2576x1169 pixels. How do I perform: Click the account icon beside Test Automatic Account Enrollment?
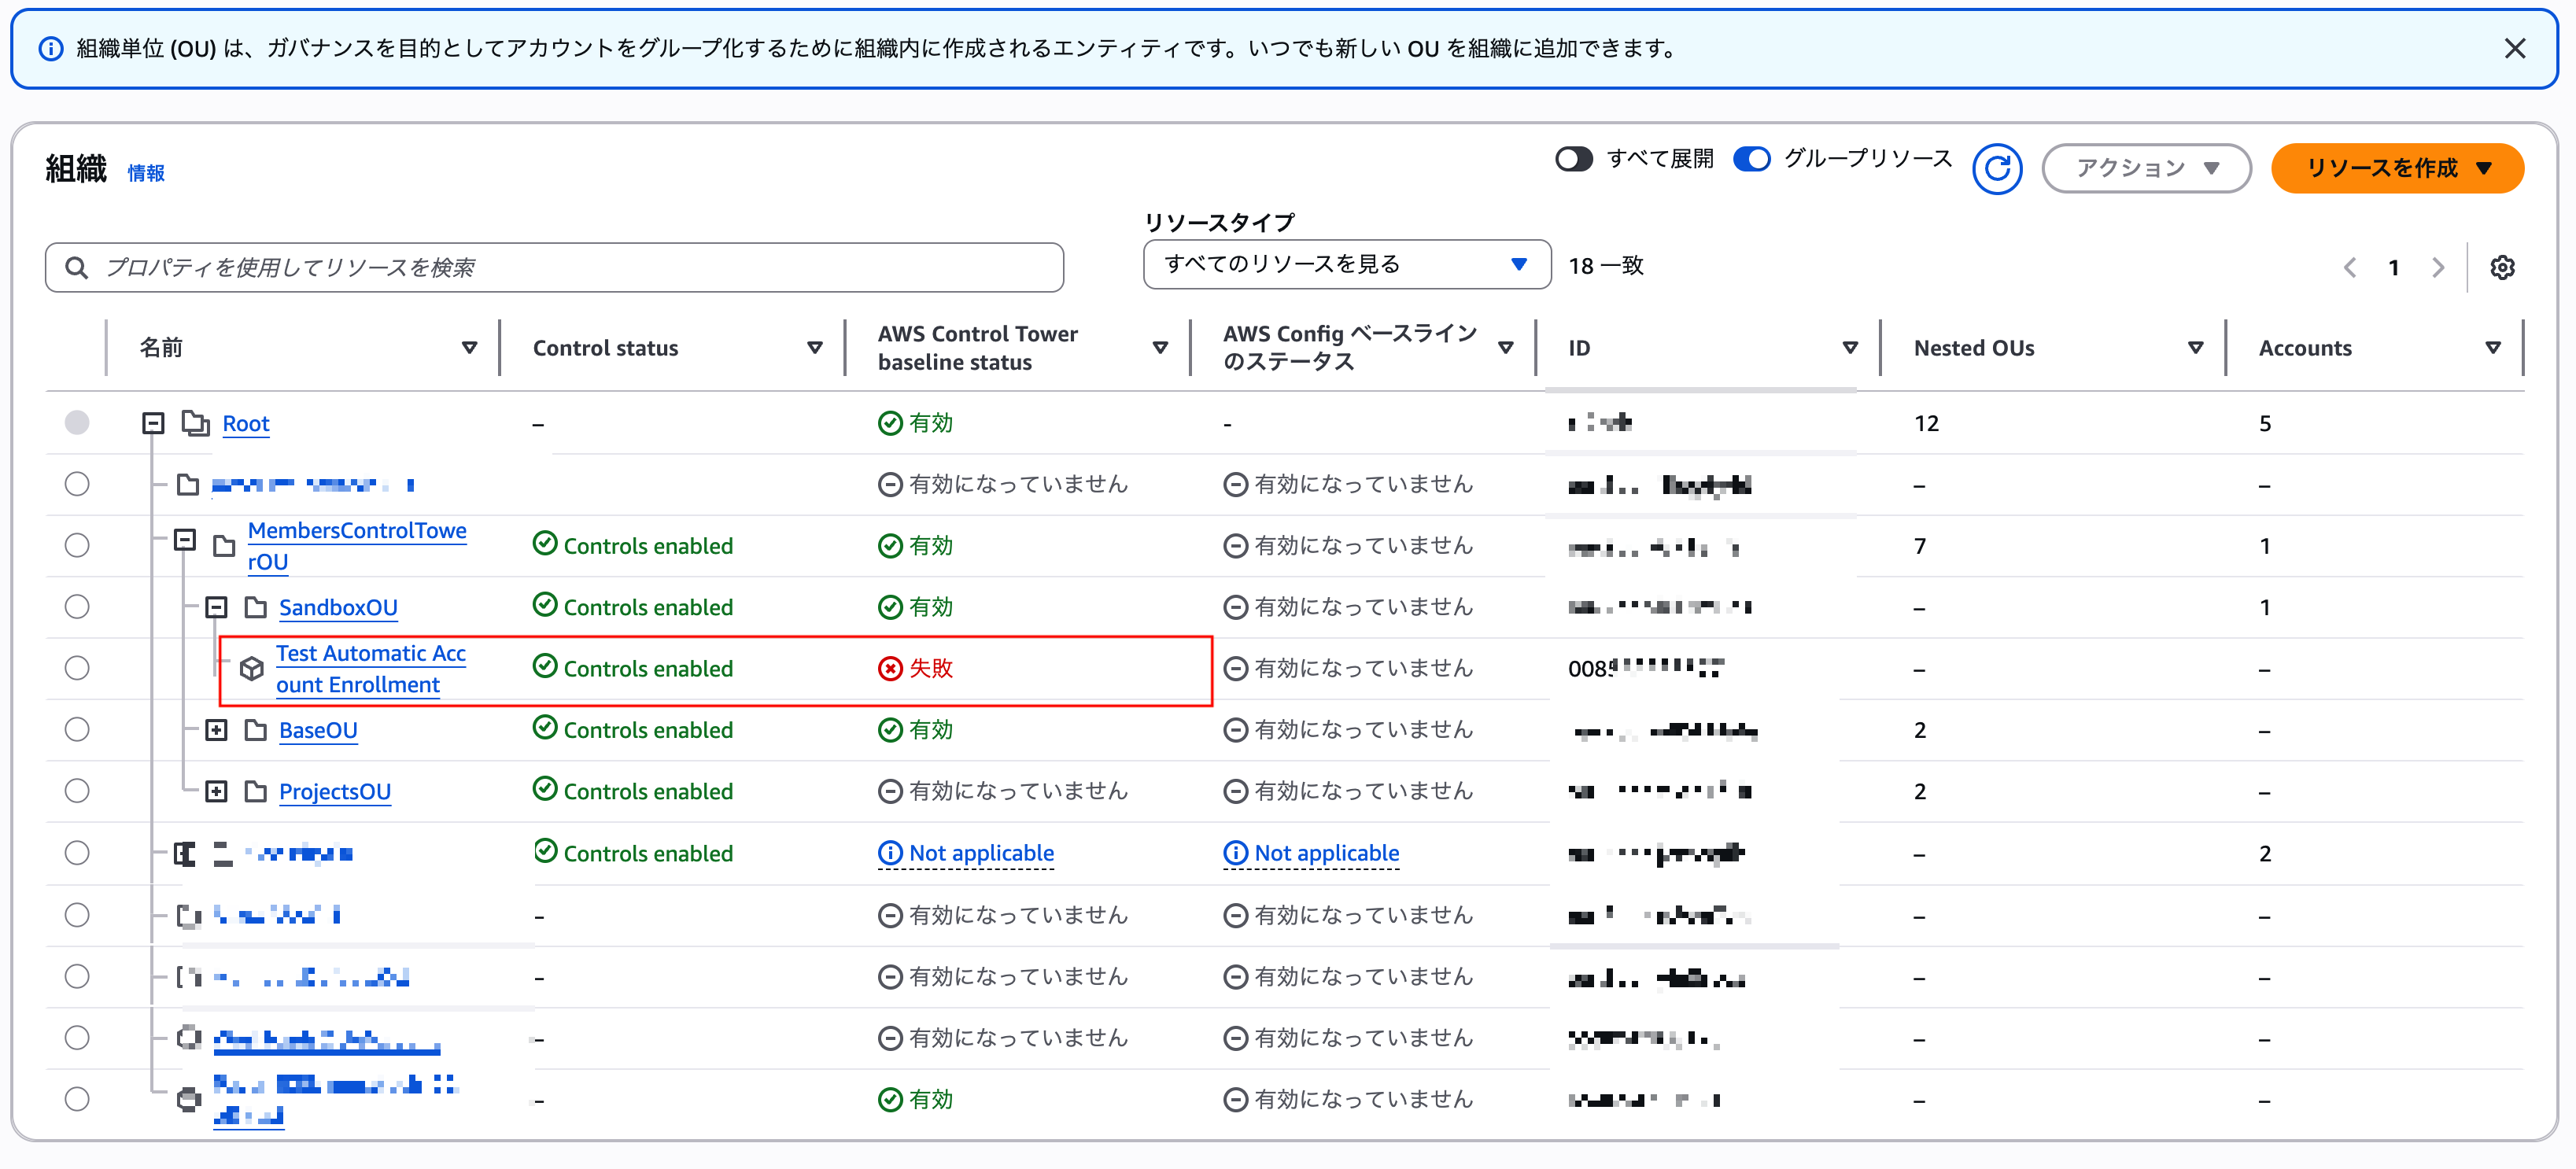[x=251, y=668]
